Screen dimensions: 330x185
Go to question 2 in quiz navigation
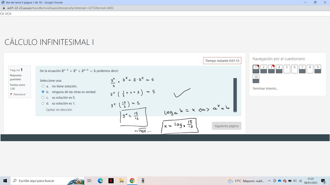pos(263,69)
